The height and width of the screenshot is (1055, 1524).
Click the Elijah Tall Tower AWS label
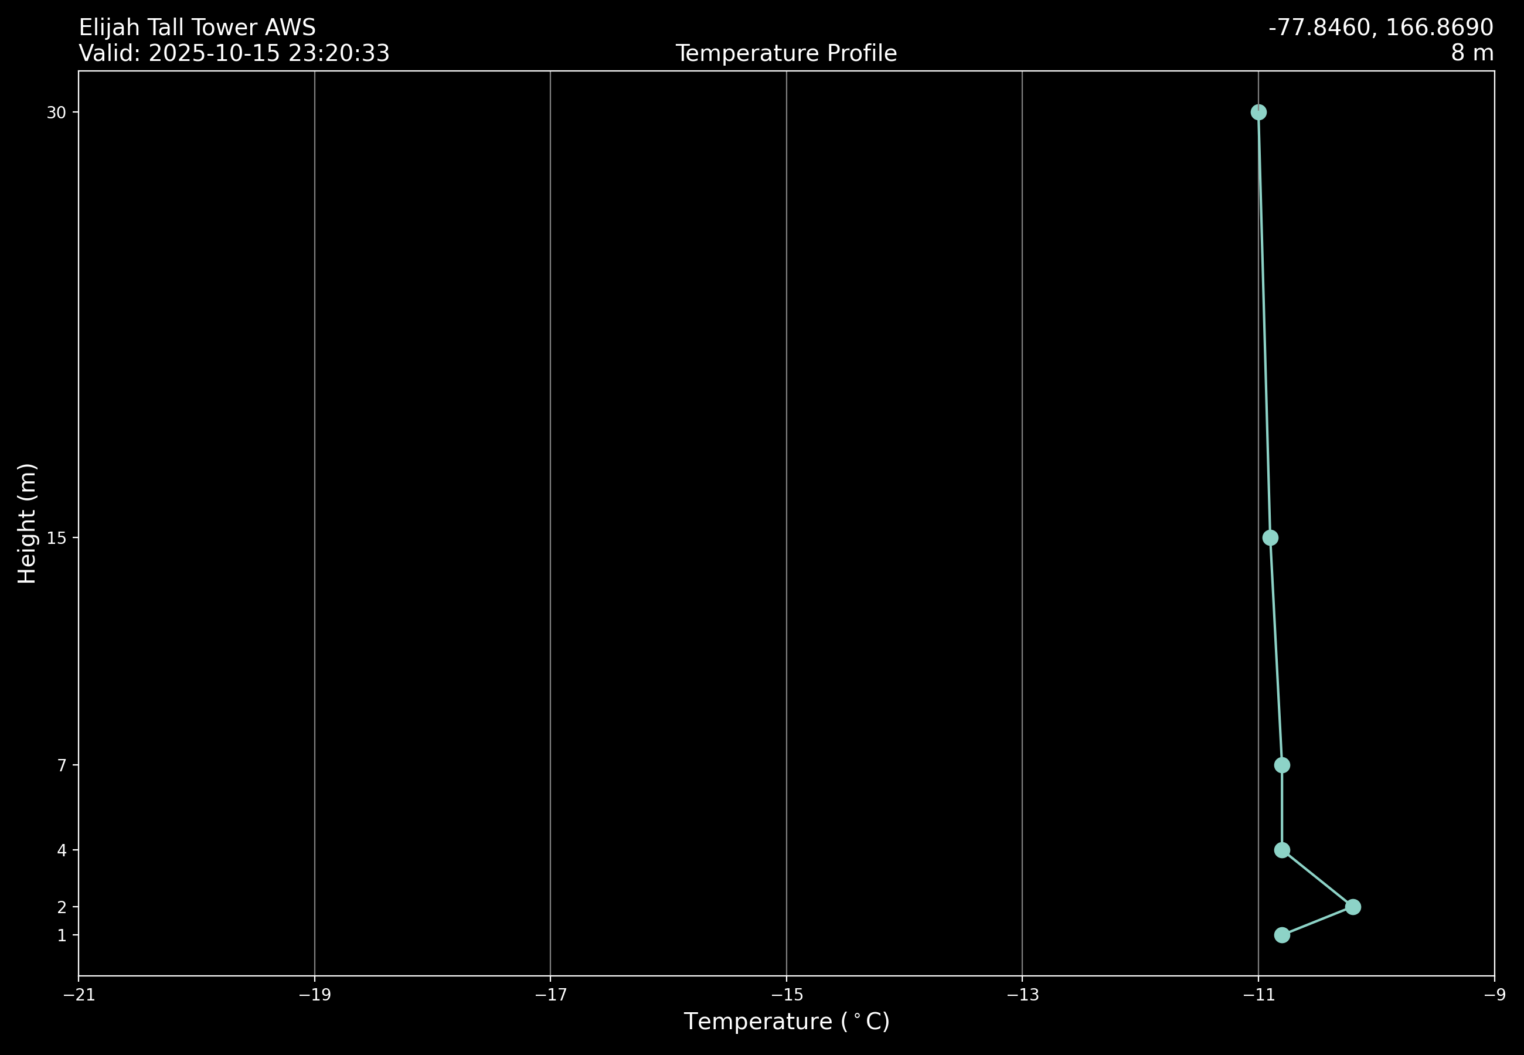coord(197,28)
